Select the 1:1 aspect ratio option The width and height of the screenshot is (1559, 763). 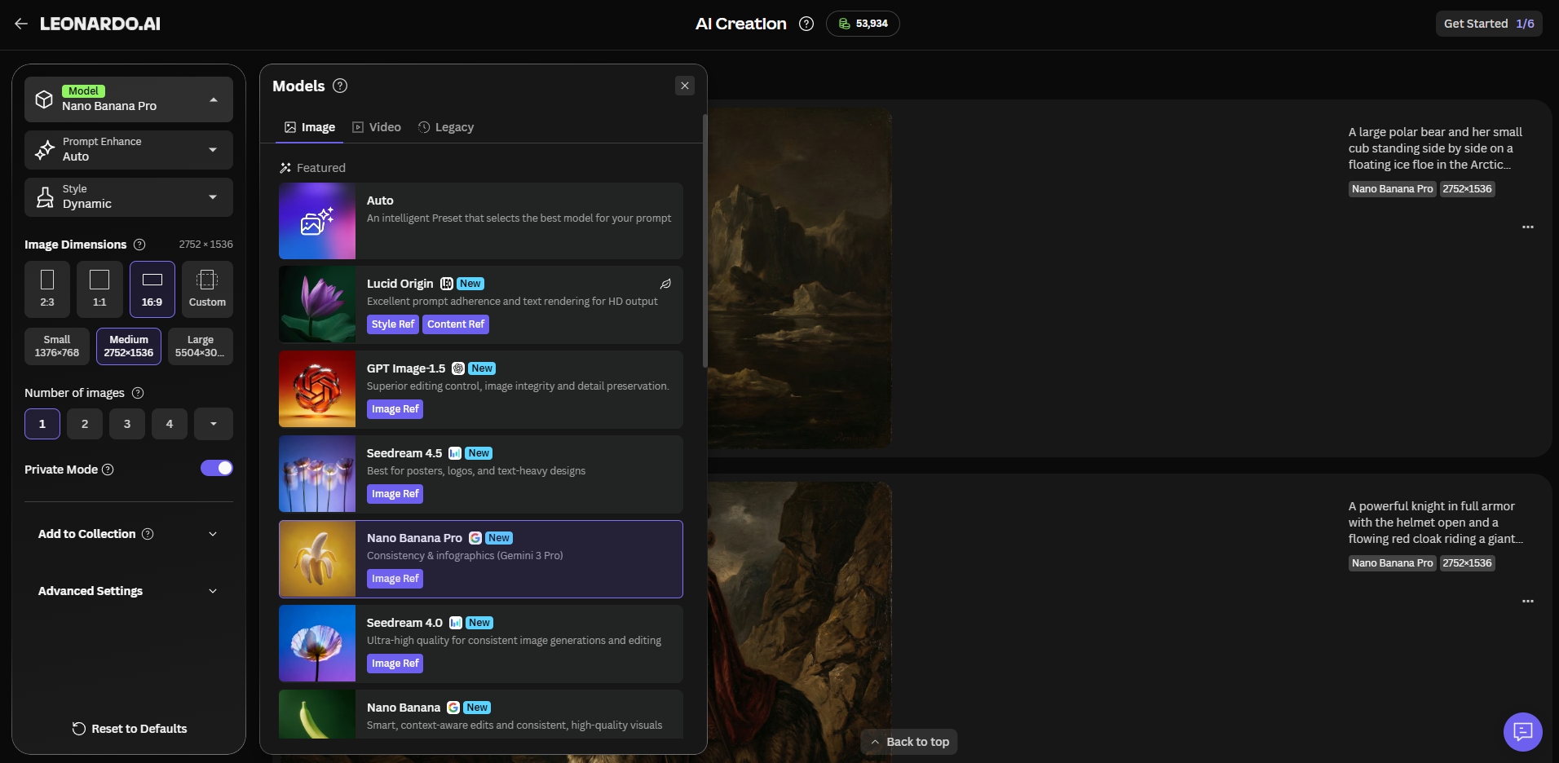click(99, 289)
